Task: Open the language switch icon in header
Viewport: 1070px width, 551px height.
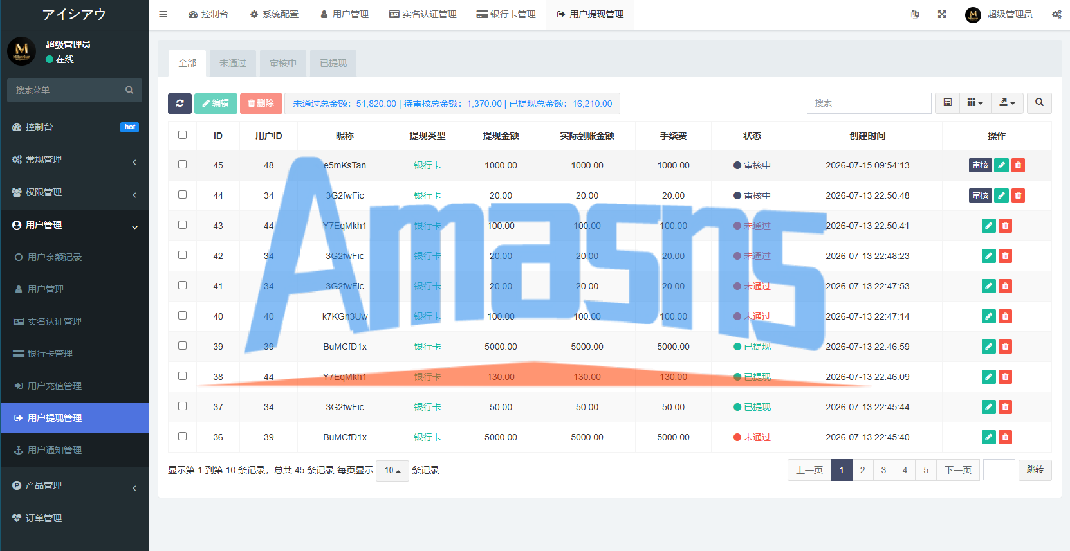Action: click(x=915, y=14)
